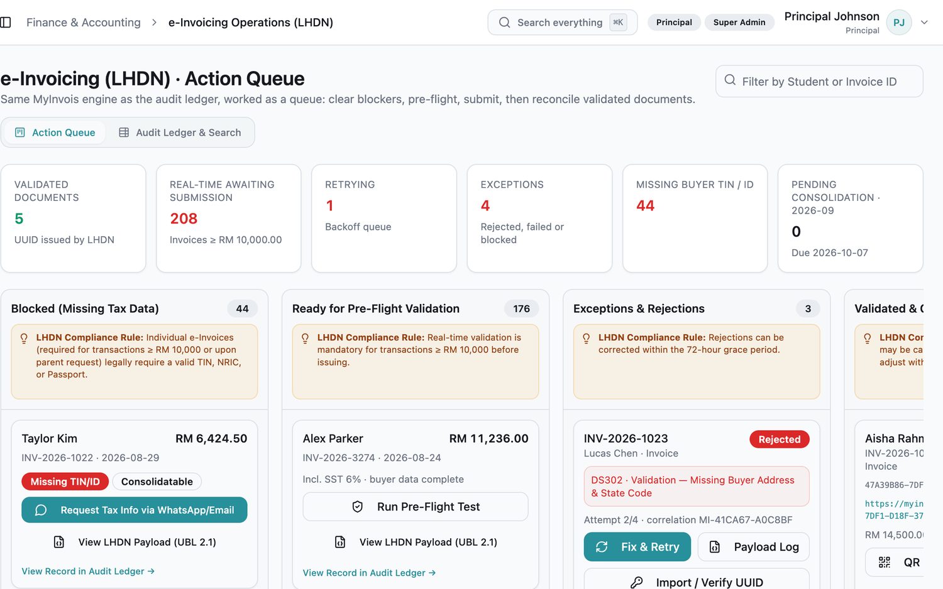Click the document icon on Alex Parker's View LHDN Payload
Screen dimensions: 943x589
pos(340,542)
